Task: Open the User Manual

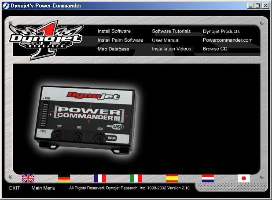Action: click(x=165, y=40)
